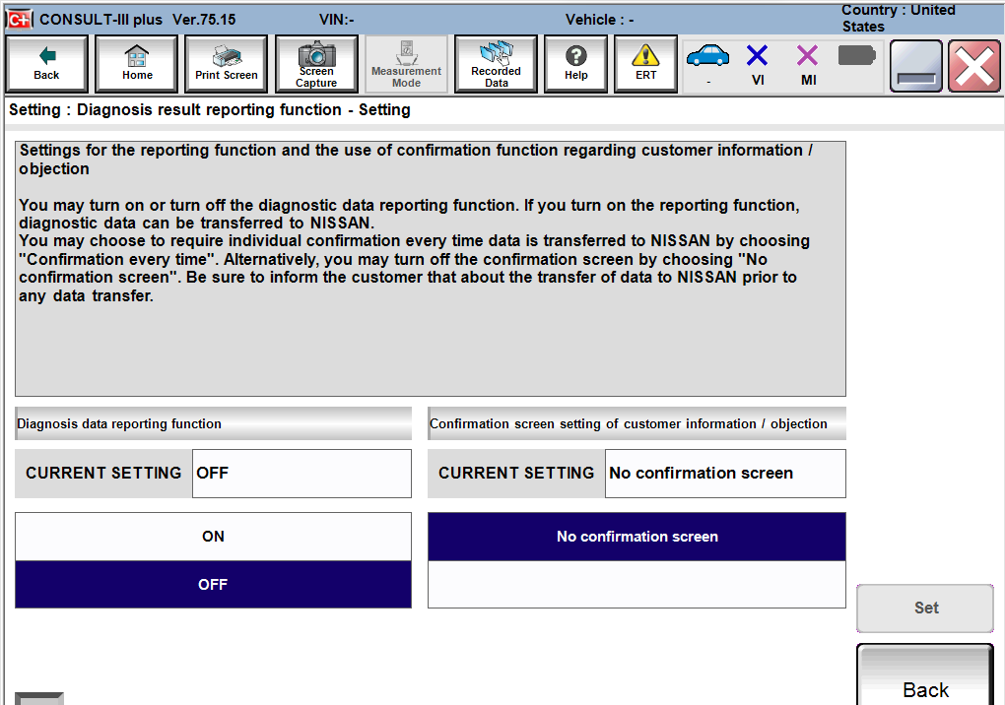
Task: Open the Recorded Data viewer
Action: (x=495, y=63)
